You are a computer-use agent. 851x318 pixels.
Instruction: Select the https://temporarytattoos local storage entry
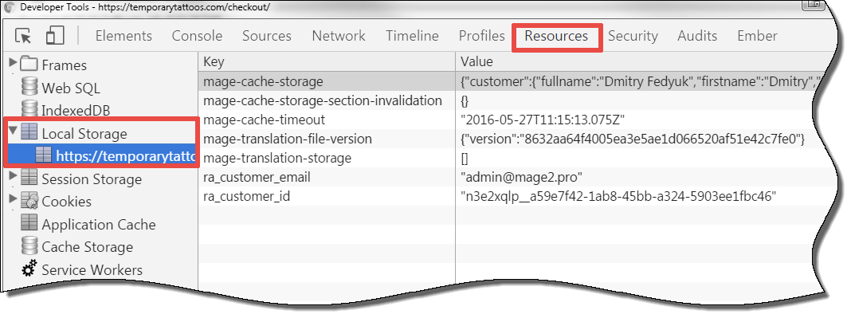click(115, 156)
